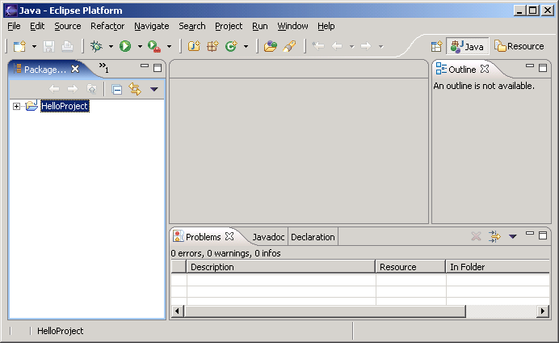The width and height of the screenshot is (559, 343).
Task: Click the New Java Class icon
Action: pyautogui.click(x=231, y=46)
